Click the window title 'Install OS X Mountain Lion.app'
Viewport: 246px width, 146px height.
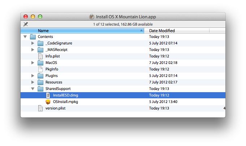126,17
